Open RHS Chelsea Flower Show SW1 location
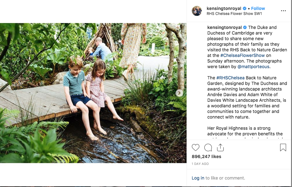Viewport: 292px width, 187px height. [234, 14]
